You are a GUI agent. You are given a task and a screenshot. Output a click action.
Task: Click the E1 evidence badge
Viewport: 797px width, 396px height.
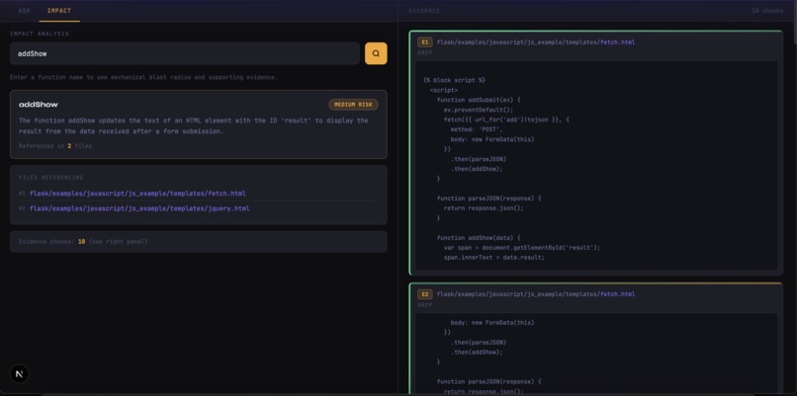[424, 42]
